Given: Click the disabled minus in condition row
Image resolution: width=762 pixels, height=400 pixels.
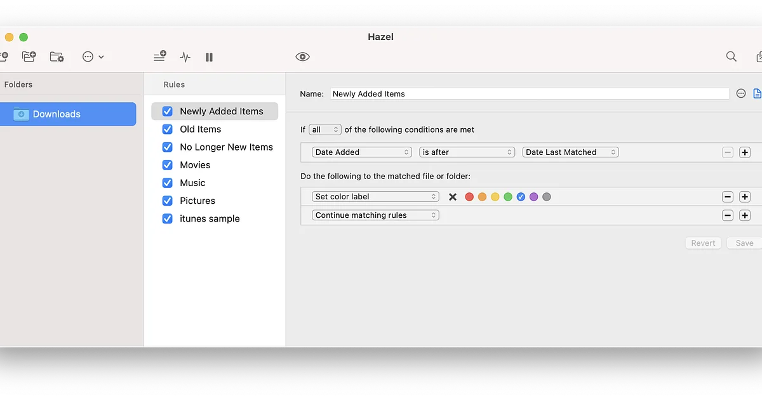Looking at the screenshot, I should pyautogui.click(x=728, y=152).
